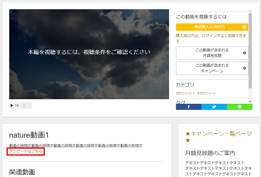261x177 pixels.
Task: Open カテゴリー2 category link
Action: [x=184, y=93]
